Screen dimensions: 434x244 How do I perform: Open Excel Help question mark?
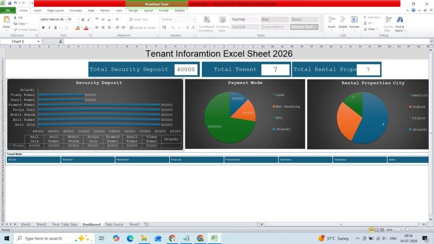(413, 10)
